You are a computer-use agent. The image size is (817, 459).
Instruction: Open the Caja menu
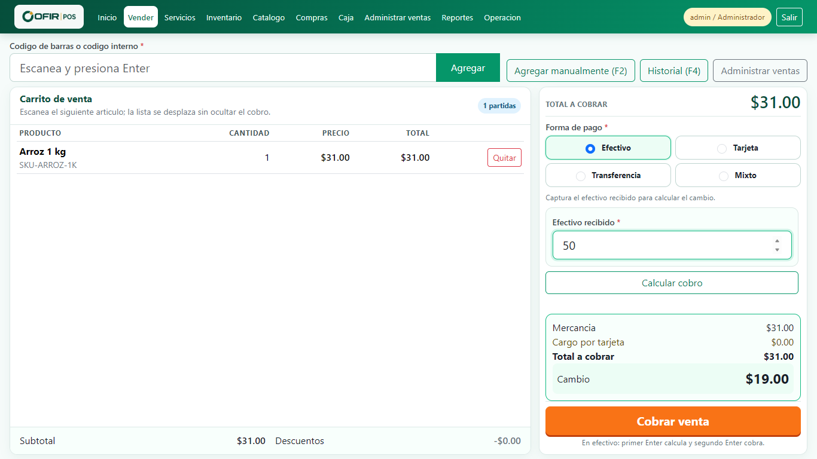tap(346, 17)
